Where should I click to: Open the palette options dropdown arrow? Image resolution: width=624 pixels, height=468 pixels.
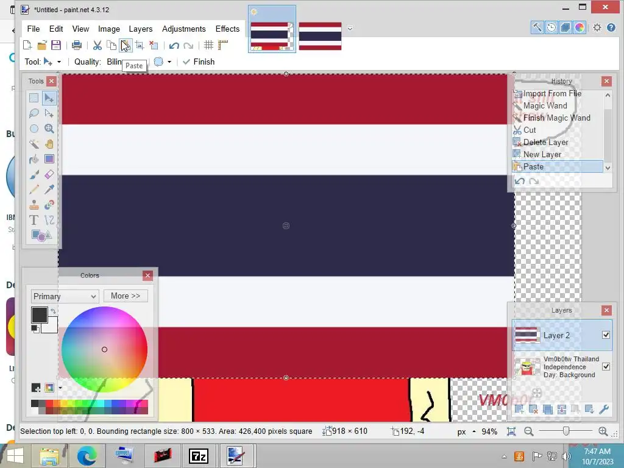tap(60, 388)
